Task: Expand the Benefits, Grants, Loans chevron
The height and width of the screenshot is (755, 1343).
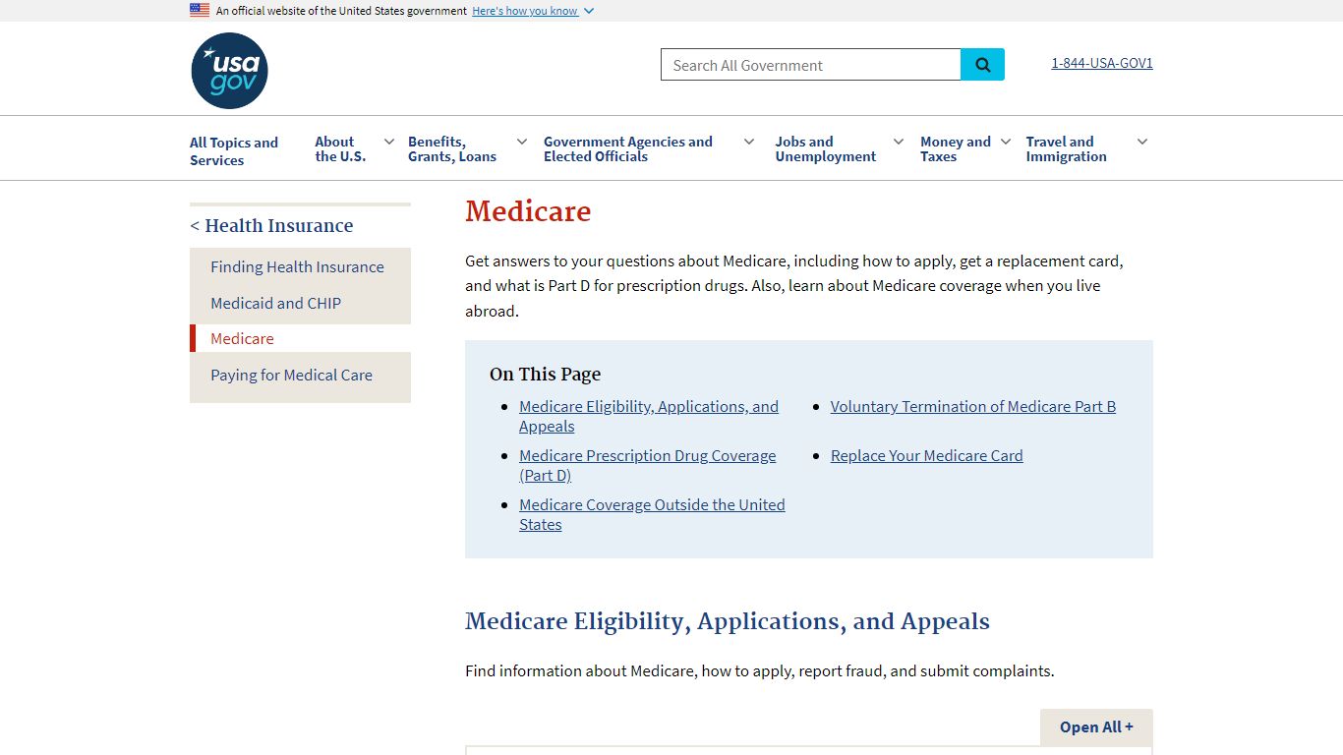Action: click(x=522, y=142)
